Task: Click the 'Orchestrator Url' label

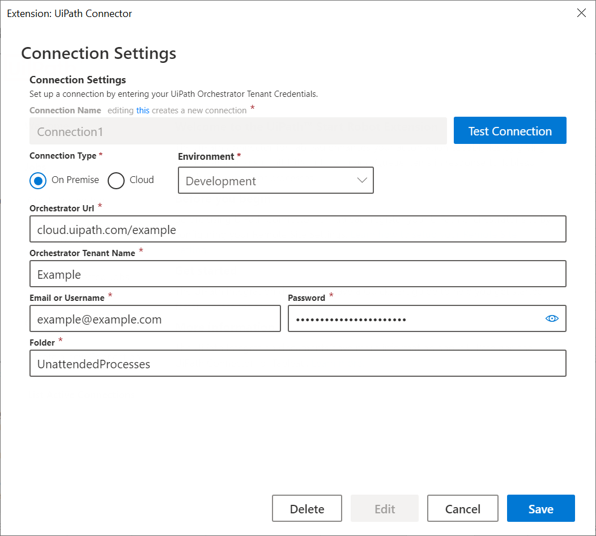Action: [x=62, y=209]
